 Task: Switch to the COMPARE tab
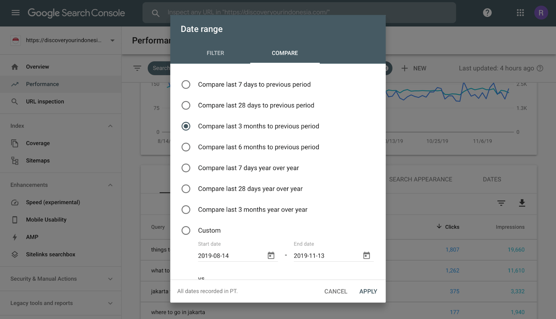tap(285, 53)
